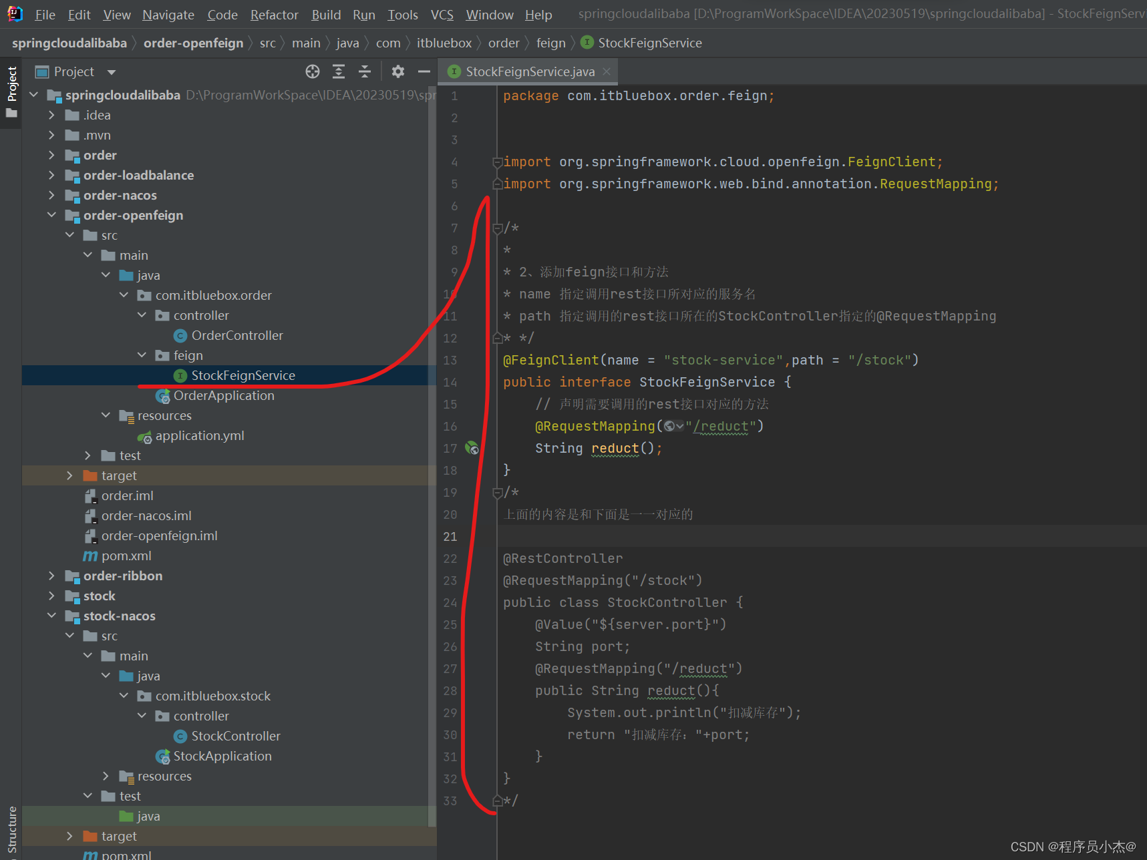Image resolution: width=1147 pixels, height=860 pixels.
Task: Click the pom.xml maven icon under order-openfeign
Action: pos(90,556)
